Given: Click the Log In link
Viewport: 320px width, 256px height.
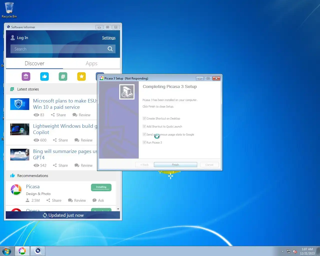Looking at the screenshot, I should pyautogui.click(x=22, y=38).
